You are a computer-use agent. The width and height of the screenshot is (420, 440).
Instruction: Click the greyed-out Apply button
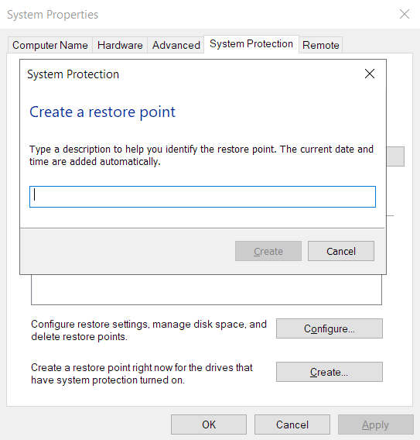tap(375, 425)
